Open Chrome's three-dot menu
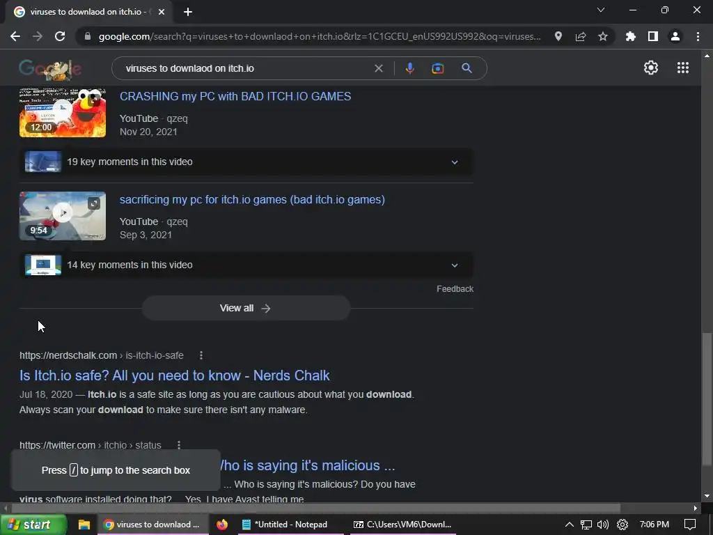This screenshot has height=535, width=713. pyautogui.click(x=698, y=36)
